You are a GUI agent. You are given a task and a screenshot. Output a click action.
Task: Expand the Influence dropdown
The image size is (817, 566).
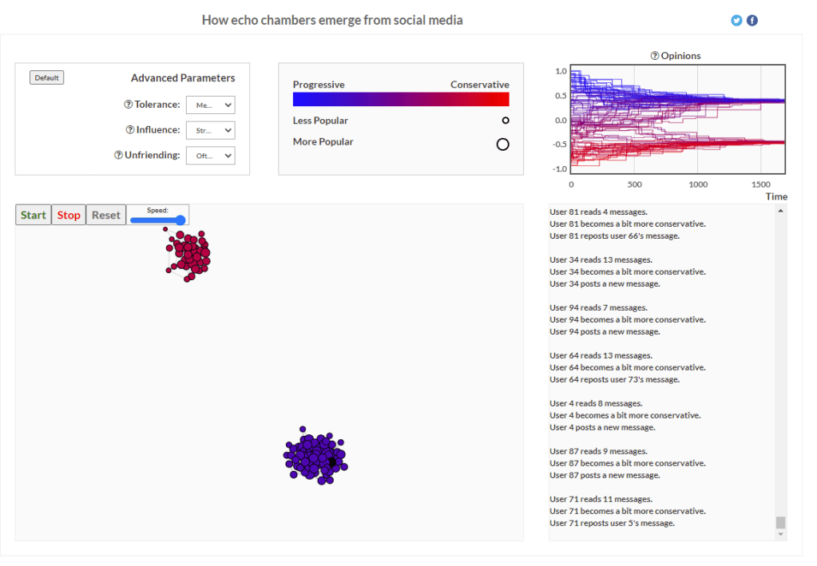pos(211,130)
